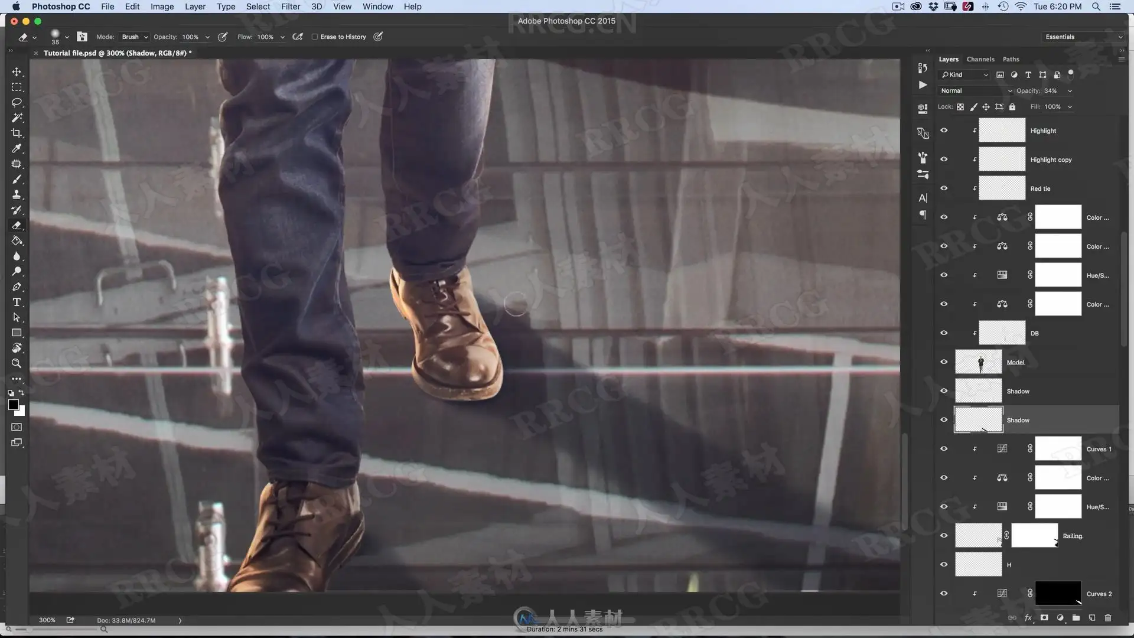
Task: Select the Paint Bucket tool
Action: [x=17, y=240]
